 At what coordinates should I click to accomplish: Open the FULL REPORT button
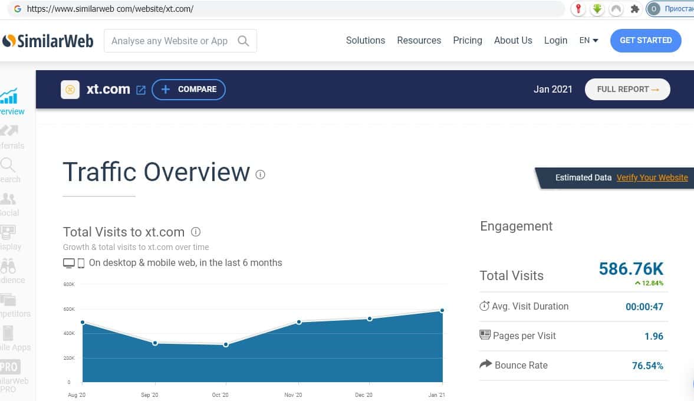tap(627, 90)
